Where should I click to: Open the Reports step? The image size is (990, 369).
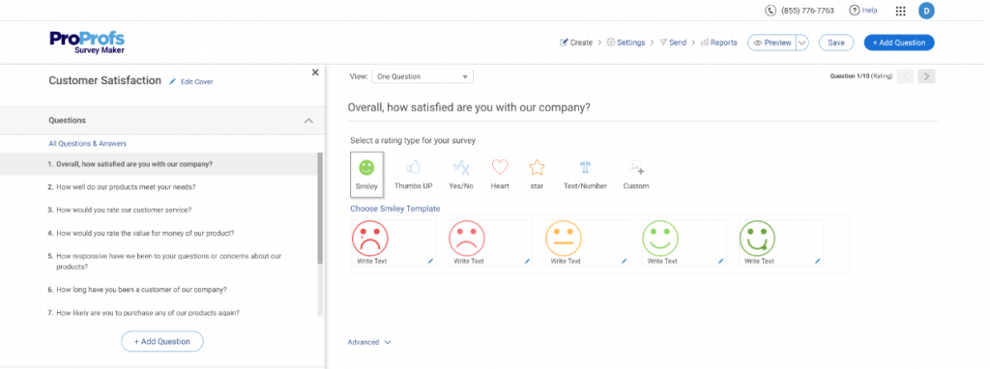(718, 43)
